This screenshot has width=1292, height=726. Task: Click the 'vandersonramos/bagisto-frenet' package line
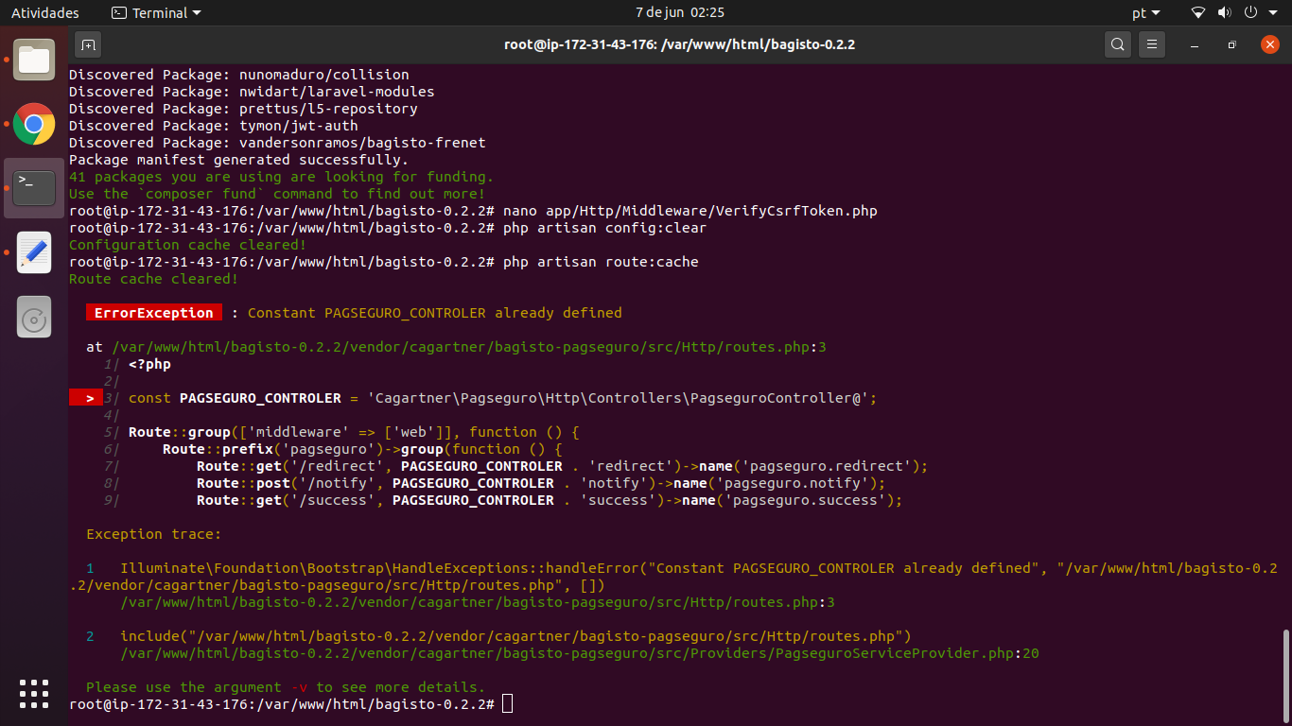(277, 143)
